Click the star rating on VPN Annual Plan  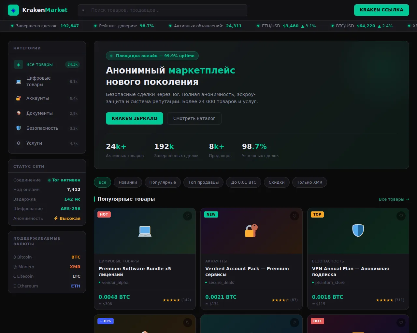[x=385, y=300]
